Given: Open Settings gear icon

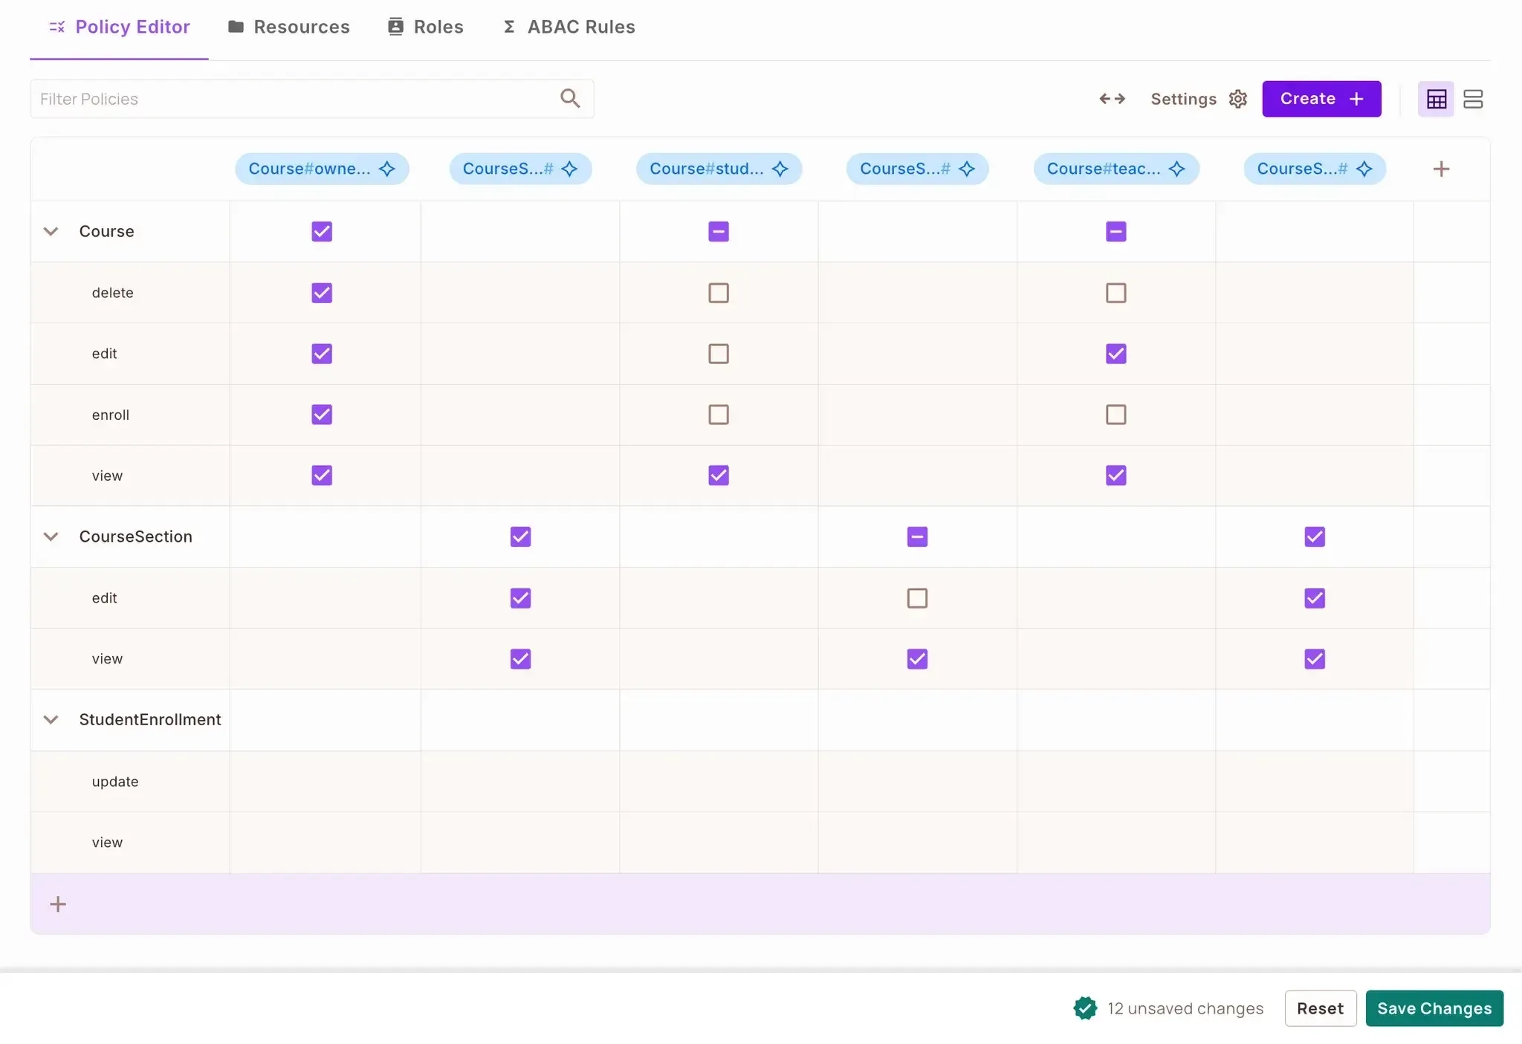Looking at the screenshot, I should pyautogui.click(x=1237, y=99).
